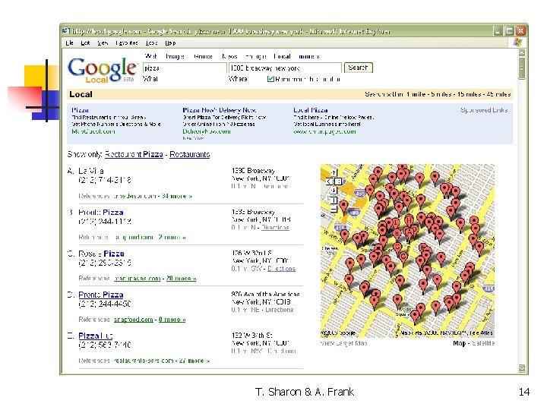Pan the map left with the left arrow control
This screenshot has width=547, height=410.
tap(330, 181)
